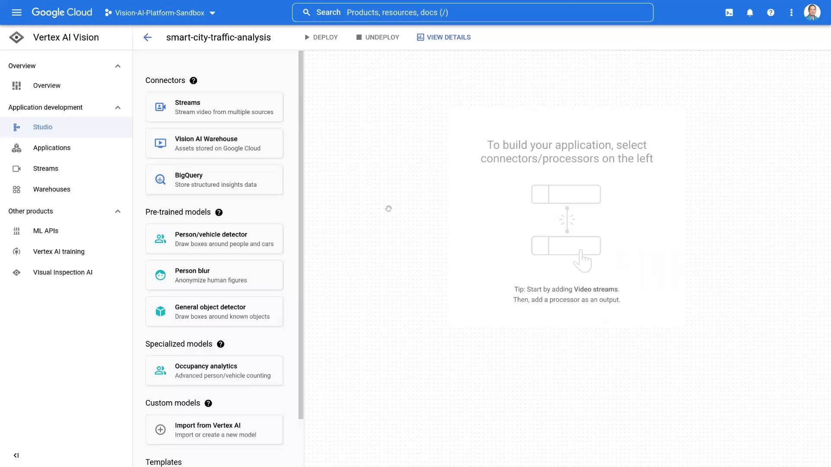
Task: Click the Custom models help icon
Action: pyautogui.click(x=208, y=403)
